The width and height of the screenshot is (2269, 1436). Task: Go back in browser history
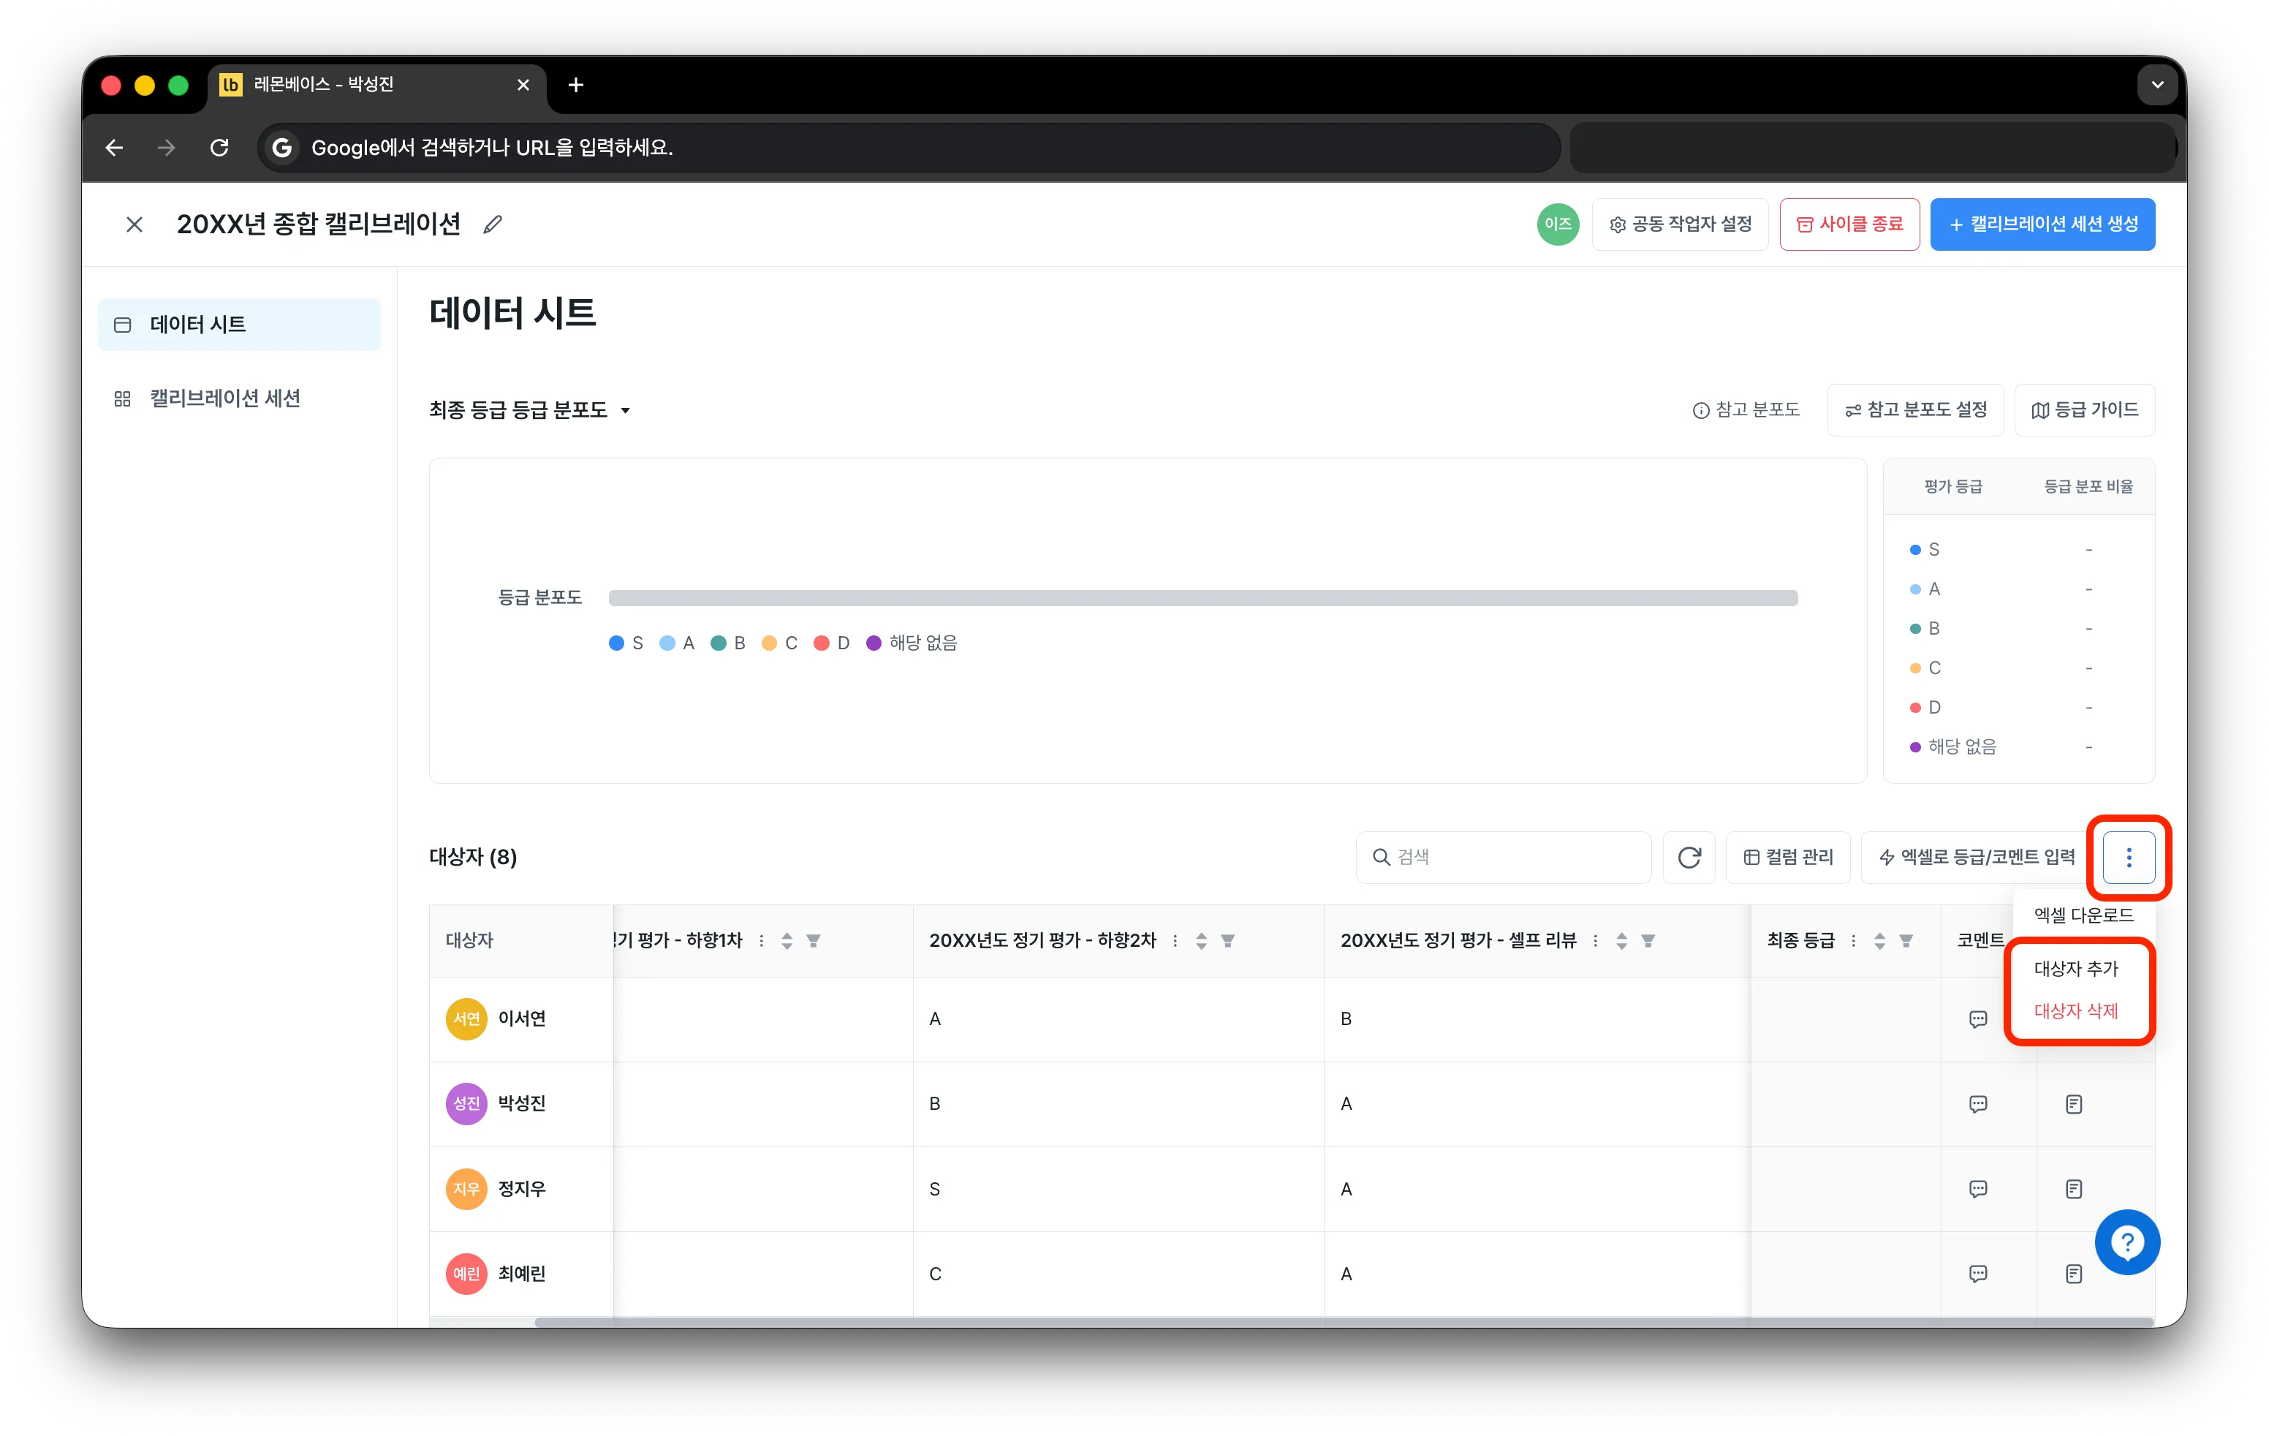point(114,147)
